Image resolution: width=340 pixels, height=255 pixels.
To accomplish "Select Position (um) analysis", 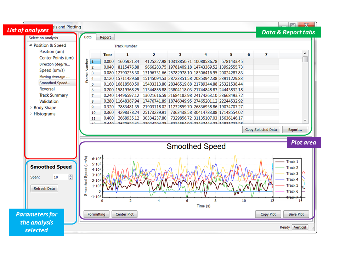I will pyautogui.click(x=52, y=52).
